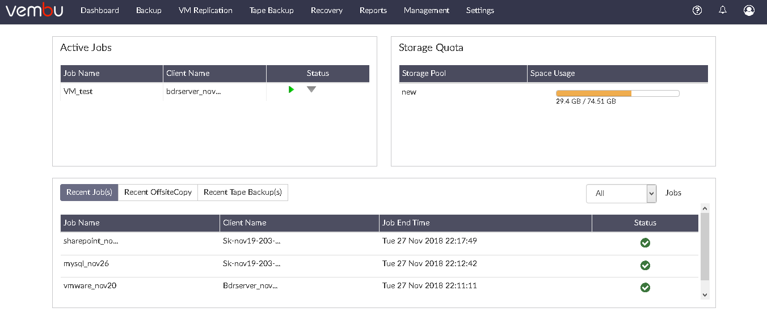Screen dimensions: 767x316
Task: Open the help question mark icon
Action: [x=698, y=10]
